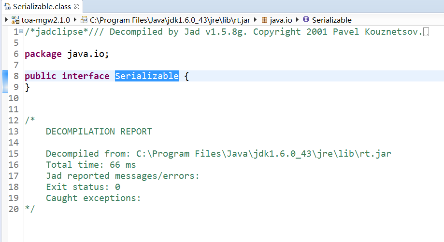Select the Serializable.class editor tab
Image resolution: width=444 pixels, height=242 pixels.
42,6
